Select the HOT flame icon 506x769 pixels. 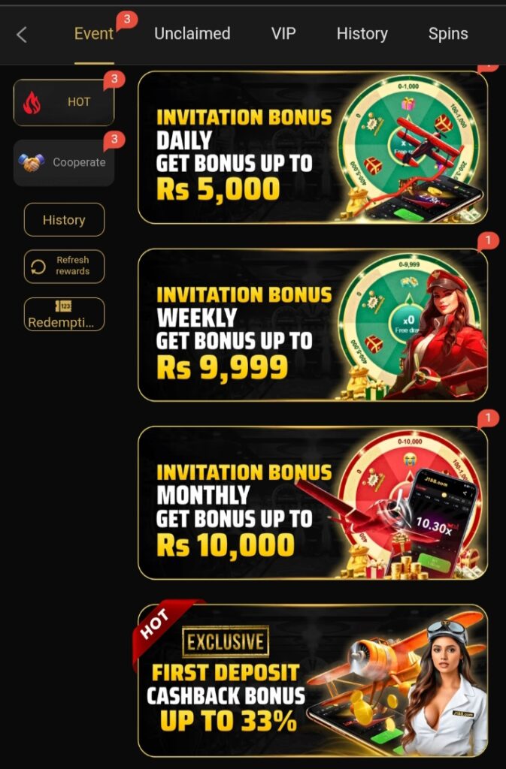(32, 103)
